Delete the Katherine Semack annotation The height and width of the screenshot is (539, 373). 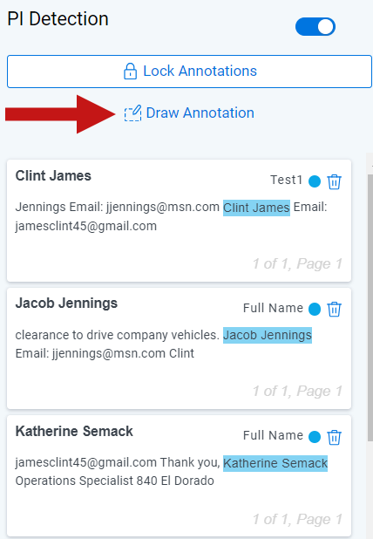click(334, 437)
